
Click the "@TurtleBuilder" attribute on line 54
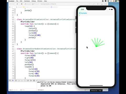tap(28, 22)
